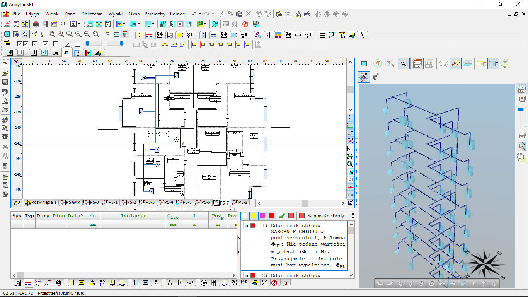Switch to the P5 GAR sheet tab
The height and width of the screenshot is (297, 528).
coord(70,202)
